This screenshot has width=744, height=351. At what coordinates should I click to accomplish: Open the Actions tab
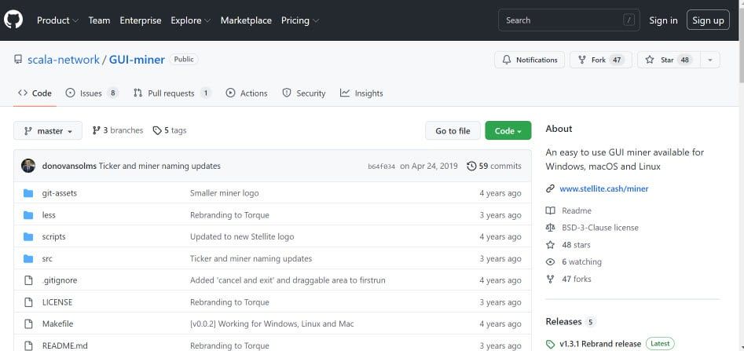pyautogui.click(x=247, y=93)
